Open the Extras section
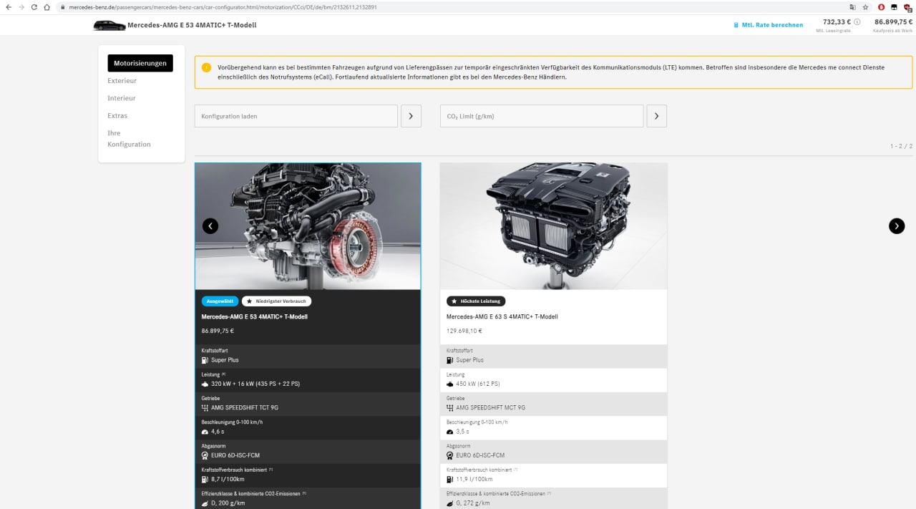Screen dimensions: 916x509 [x=117, y=115]
